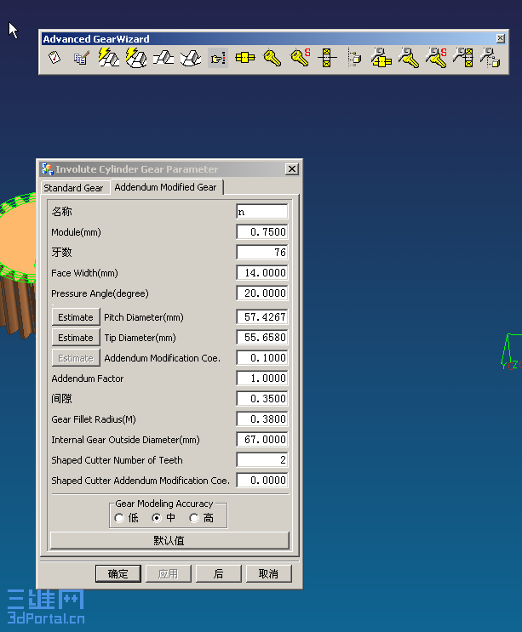The height and width of the screenshot is (632, 522).
Task: Select the plain yellow key icon
Action: click(x=272, y=58)
